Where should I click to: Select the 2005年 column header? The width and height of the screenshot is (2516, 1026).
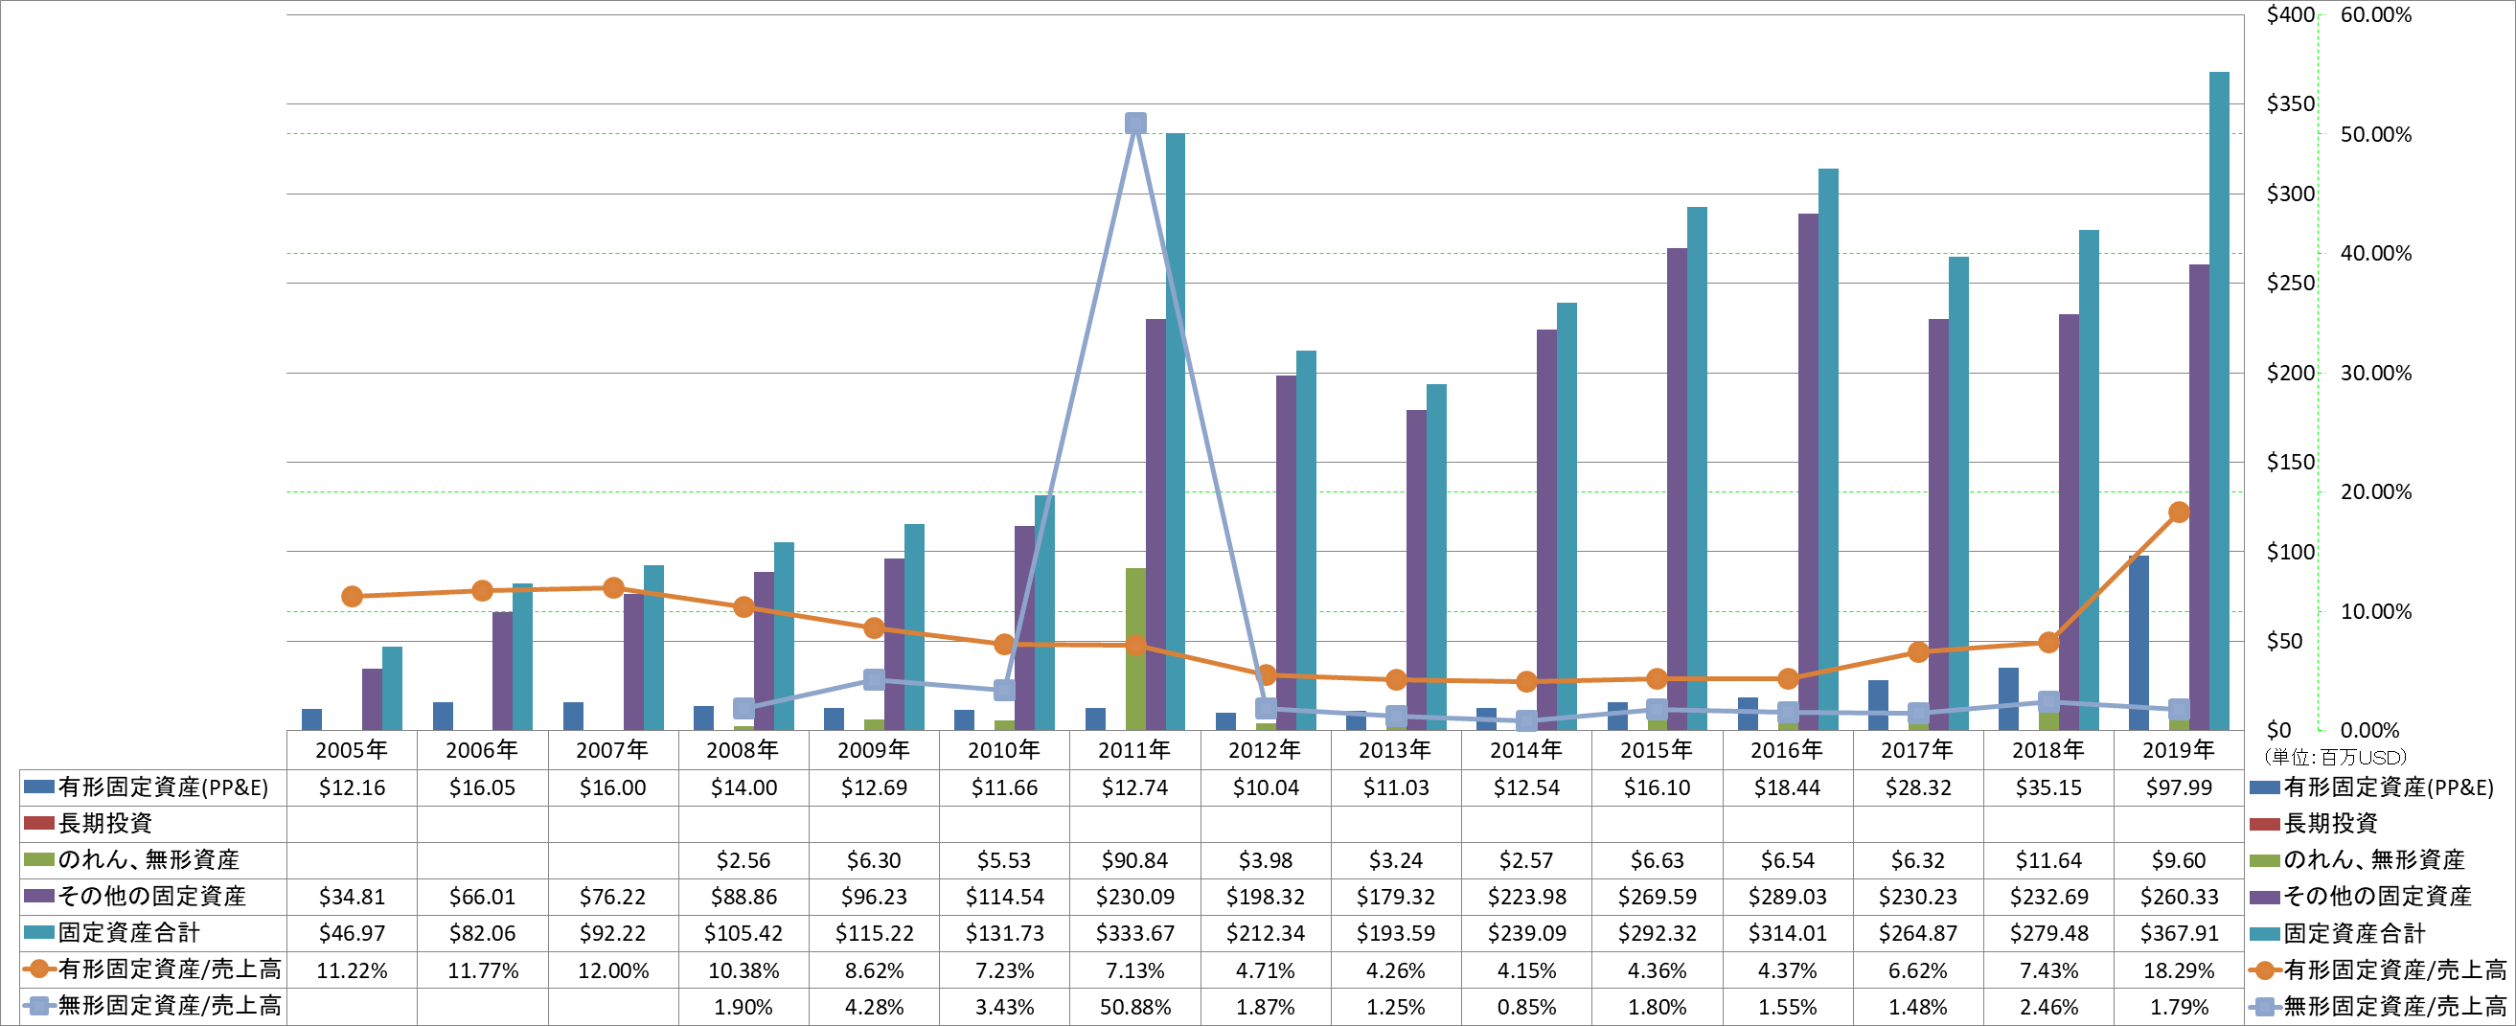[x=352, y=750]
